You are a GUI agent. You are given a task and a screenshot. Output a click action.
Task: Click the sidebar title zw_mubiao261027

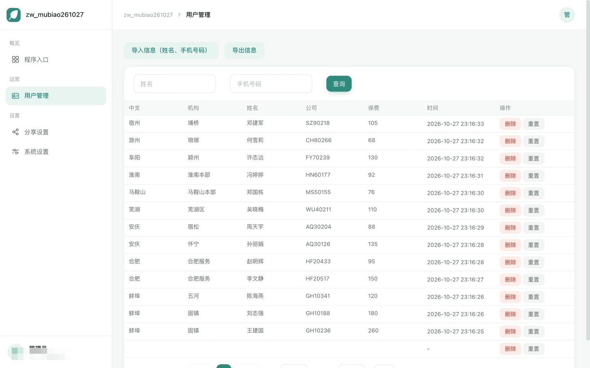click(55, 15)
